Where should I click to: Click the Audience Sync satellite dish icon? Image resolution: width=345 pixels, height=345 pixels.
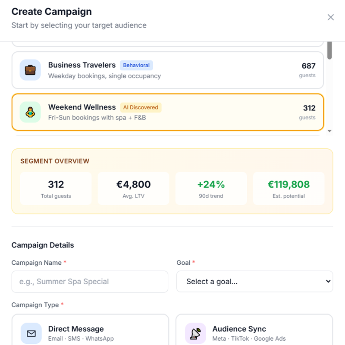196,333
